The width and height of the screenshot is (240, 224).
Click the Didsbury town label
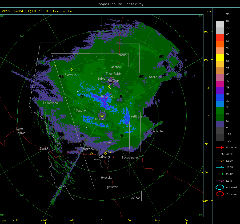click(101, 119)
